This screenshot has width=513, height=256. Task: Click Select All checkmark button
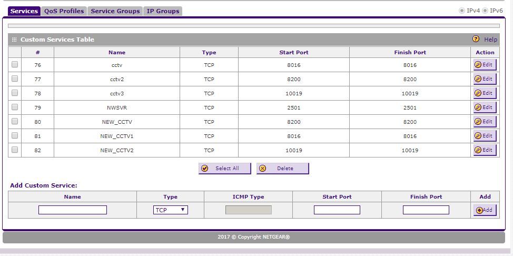click(224, 169)
